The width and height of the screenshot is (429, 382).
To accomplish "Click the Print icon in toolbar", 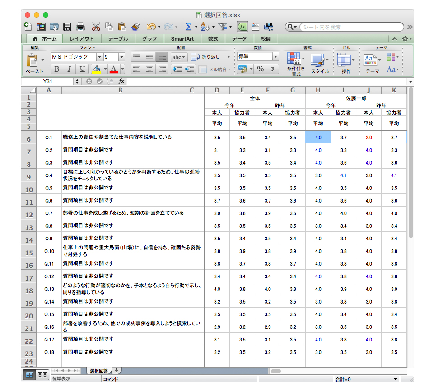I will pos(80,27).
